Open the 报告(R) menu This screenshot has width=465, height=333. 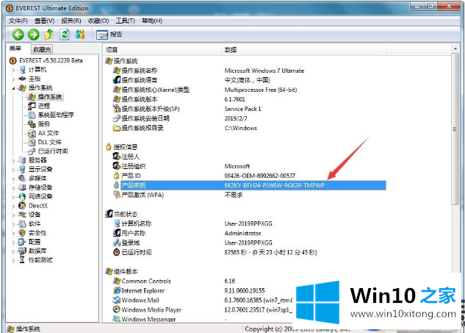point(71,21)
